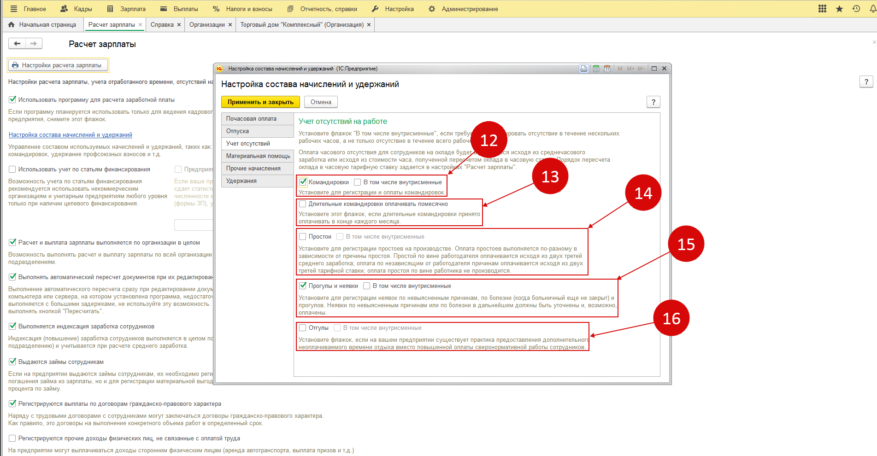Viewport: 877px width, 456px height.
Task: Enable the Отгулы checkbox
Action: pyautogui.click(x=303, y=328)
